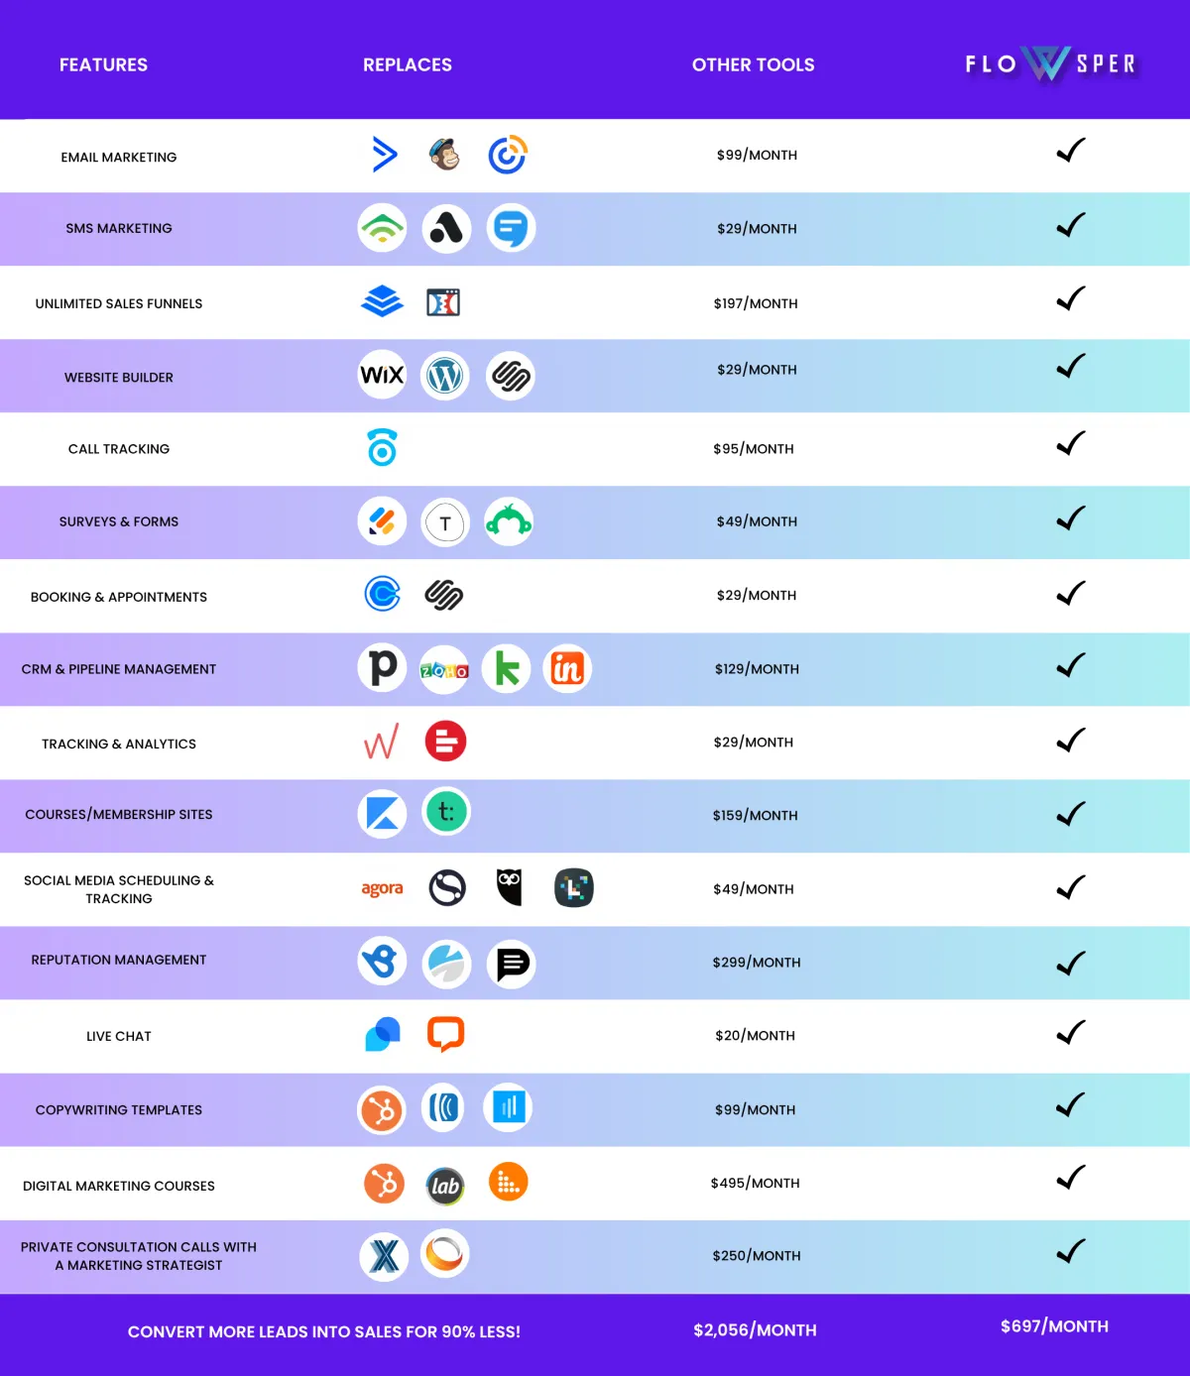1190x1376 pixels.
Task: Click the Hootsuite owl icon
Action: pos(509,887)
